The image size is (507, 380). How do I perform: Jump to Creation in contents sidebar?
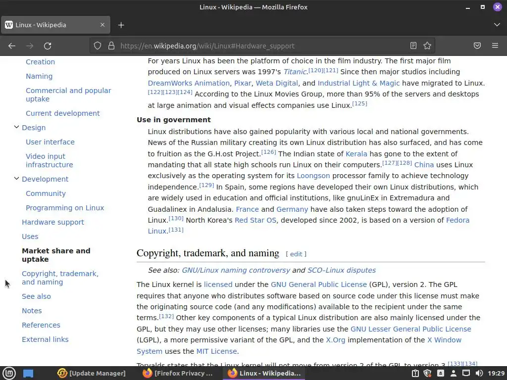coord(41,62)
